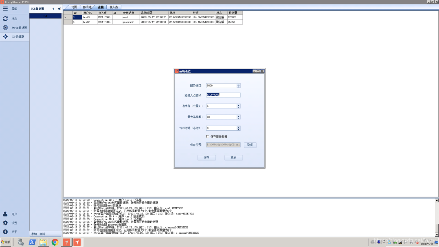Click the 数据量 column header
439x247 pixels.
235,13
